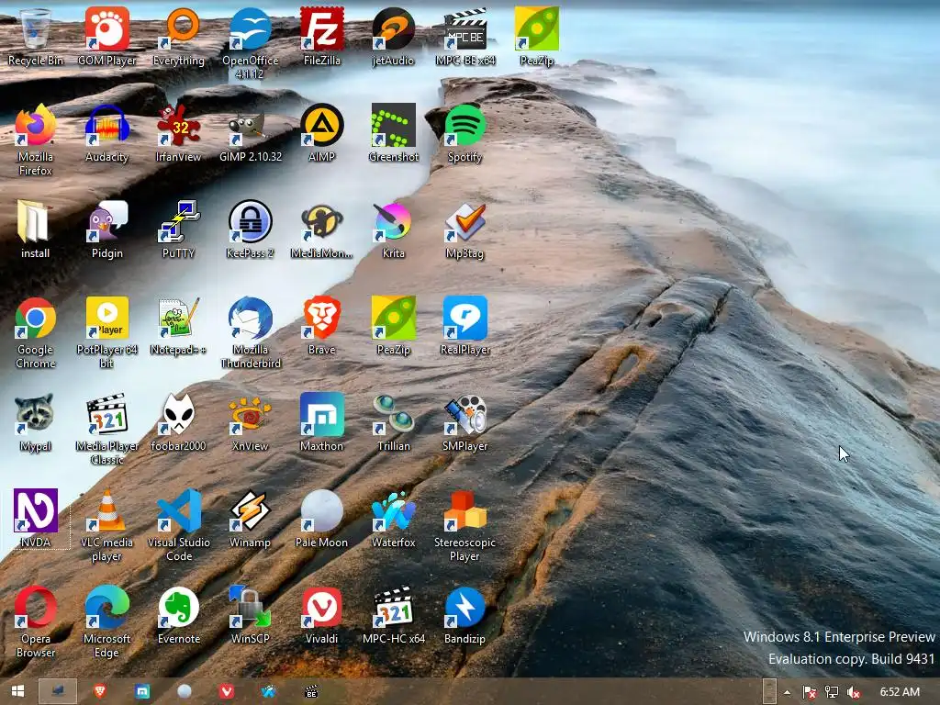
Task: Select the GIMP 2.10.32 shortcut
Action: click(x=250, y=133)
